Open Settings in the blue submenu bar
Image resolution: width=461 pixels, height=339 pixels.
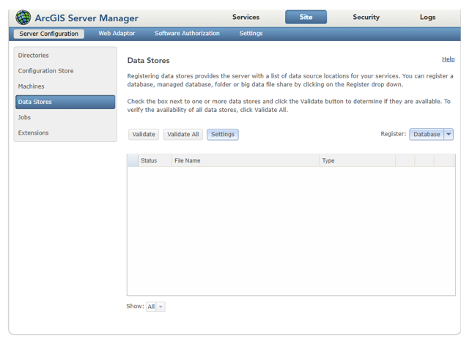tap(251, 34)
